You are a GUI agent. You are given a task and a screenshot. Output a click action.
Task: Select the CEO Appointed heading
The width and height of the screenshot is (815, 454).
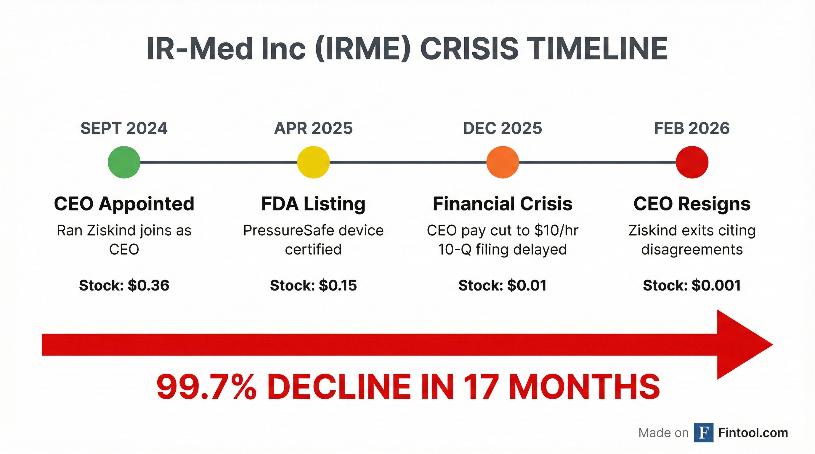click(124, 204)
